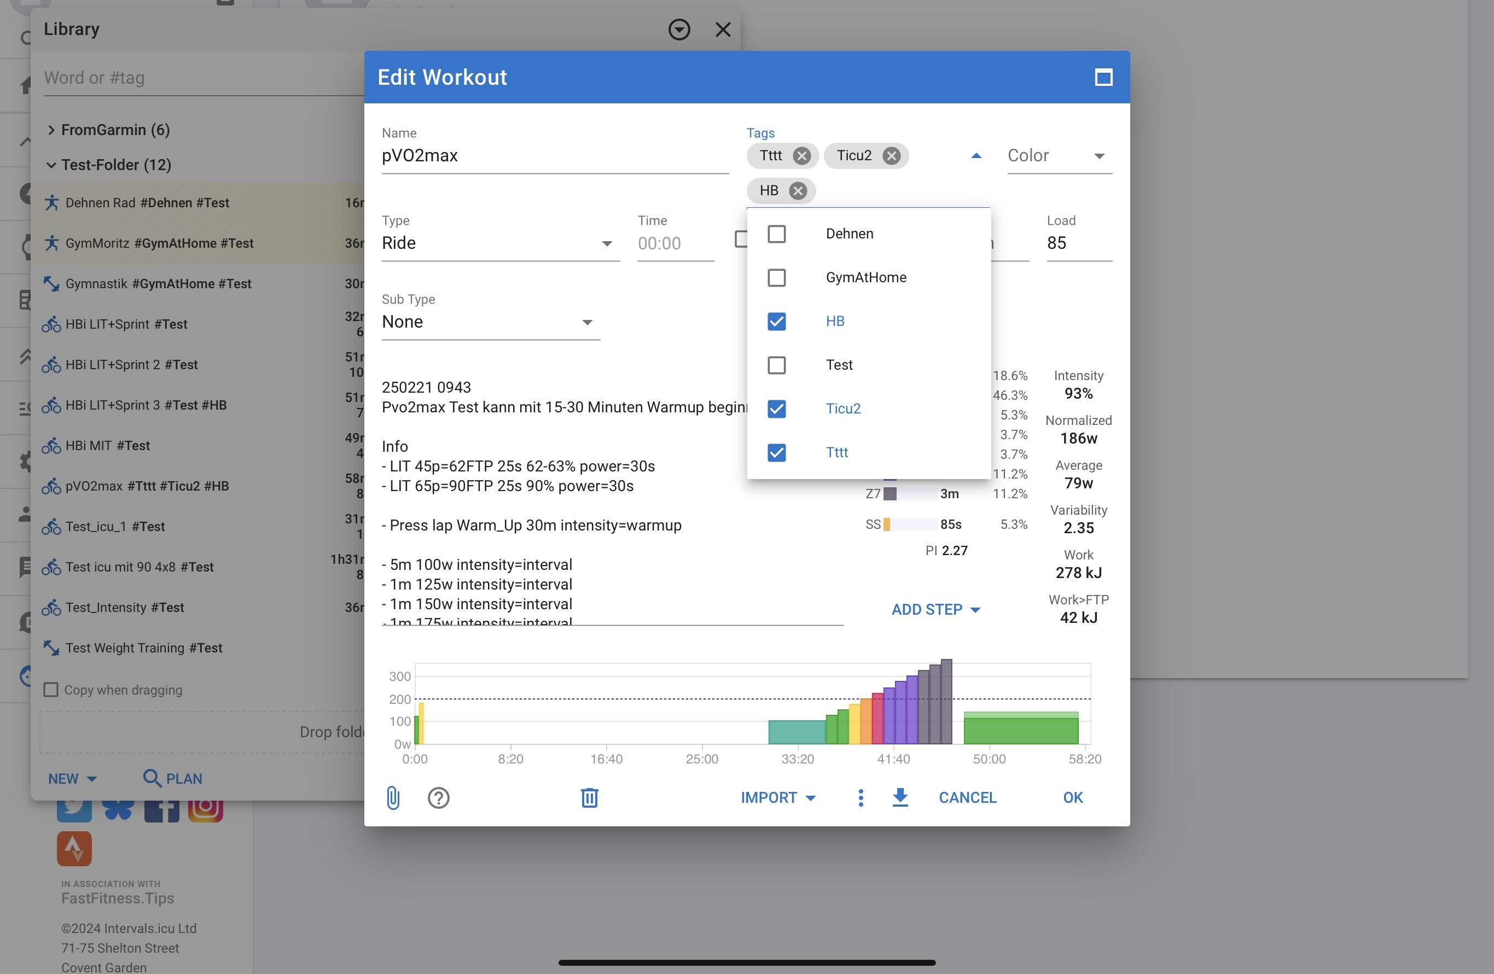Remove the Tttt tag chip

(x=801, y=156)
